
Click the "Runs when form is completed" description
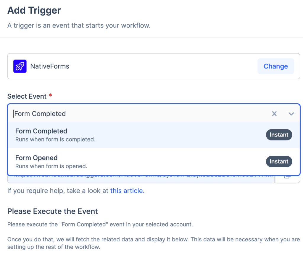[55, 139]
